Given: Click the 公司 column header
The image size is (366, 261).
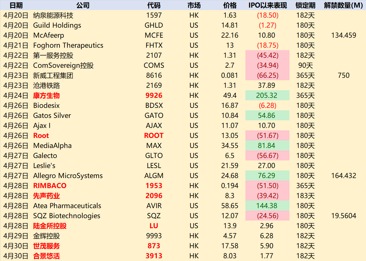Looking at the screenshot, I should 83,5.
